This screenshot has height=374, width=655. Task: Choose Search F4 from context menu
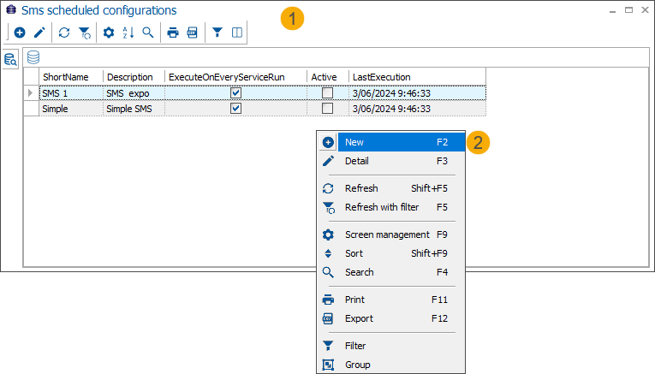392,272
